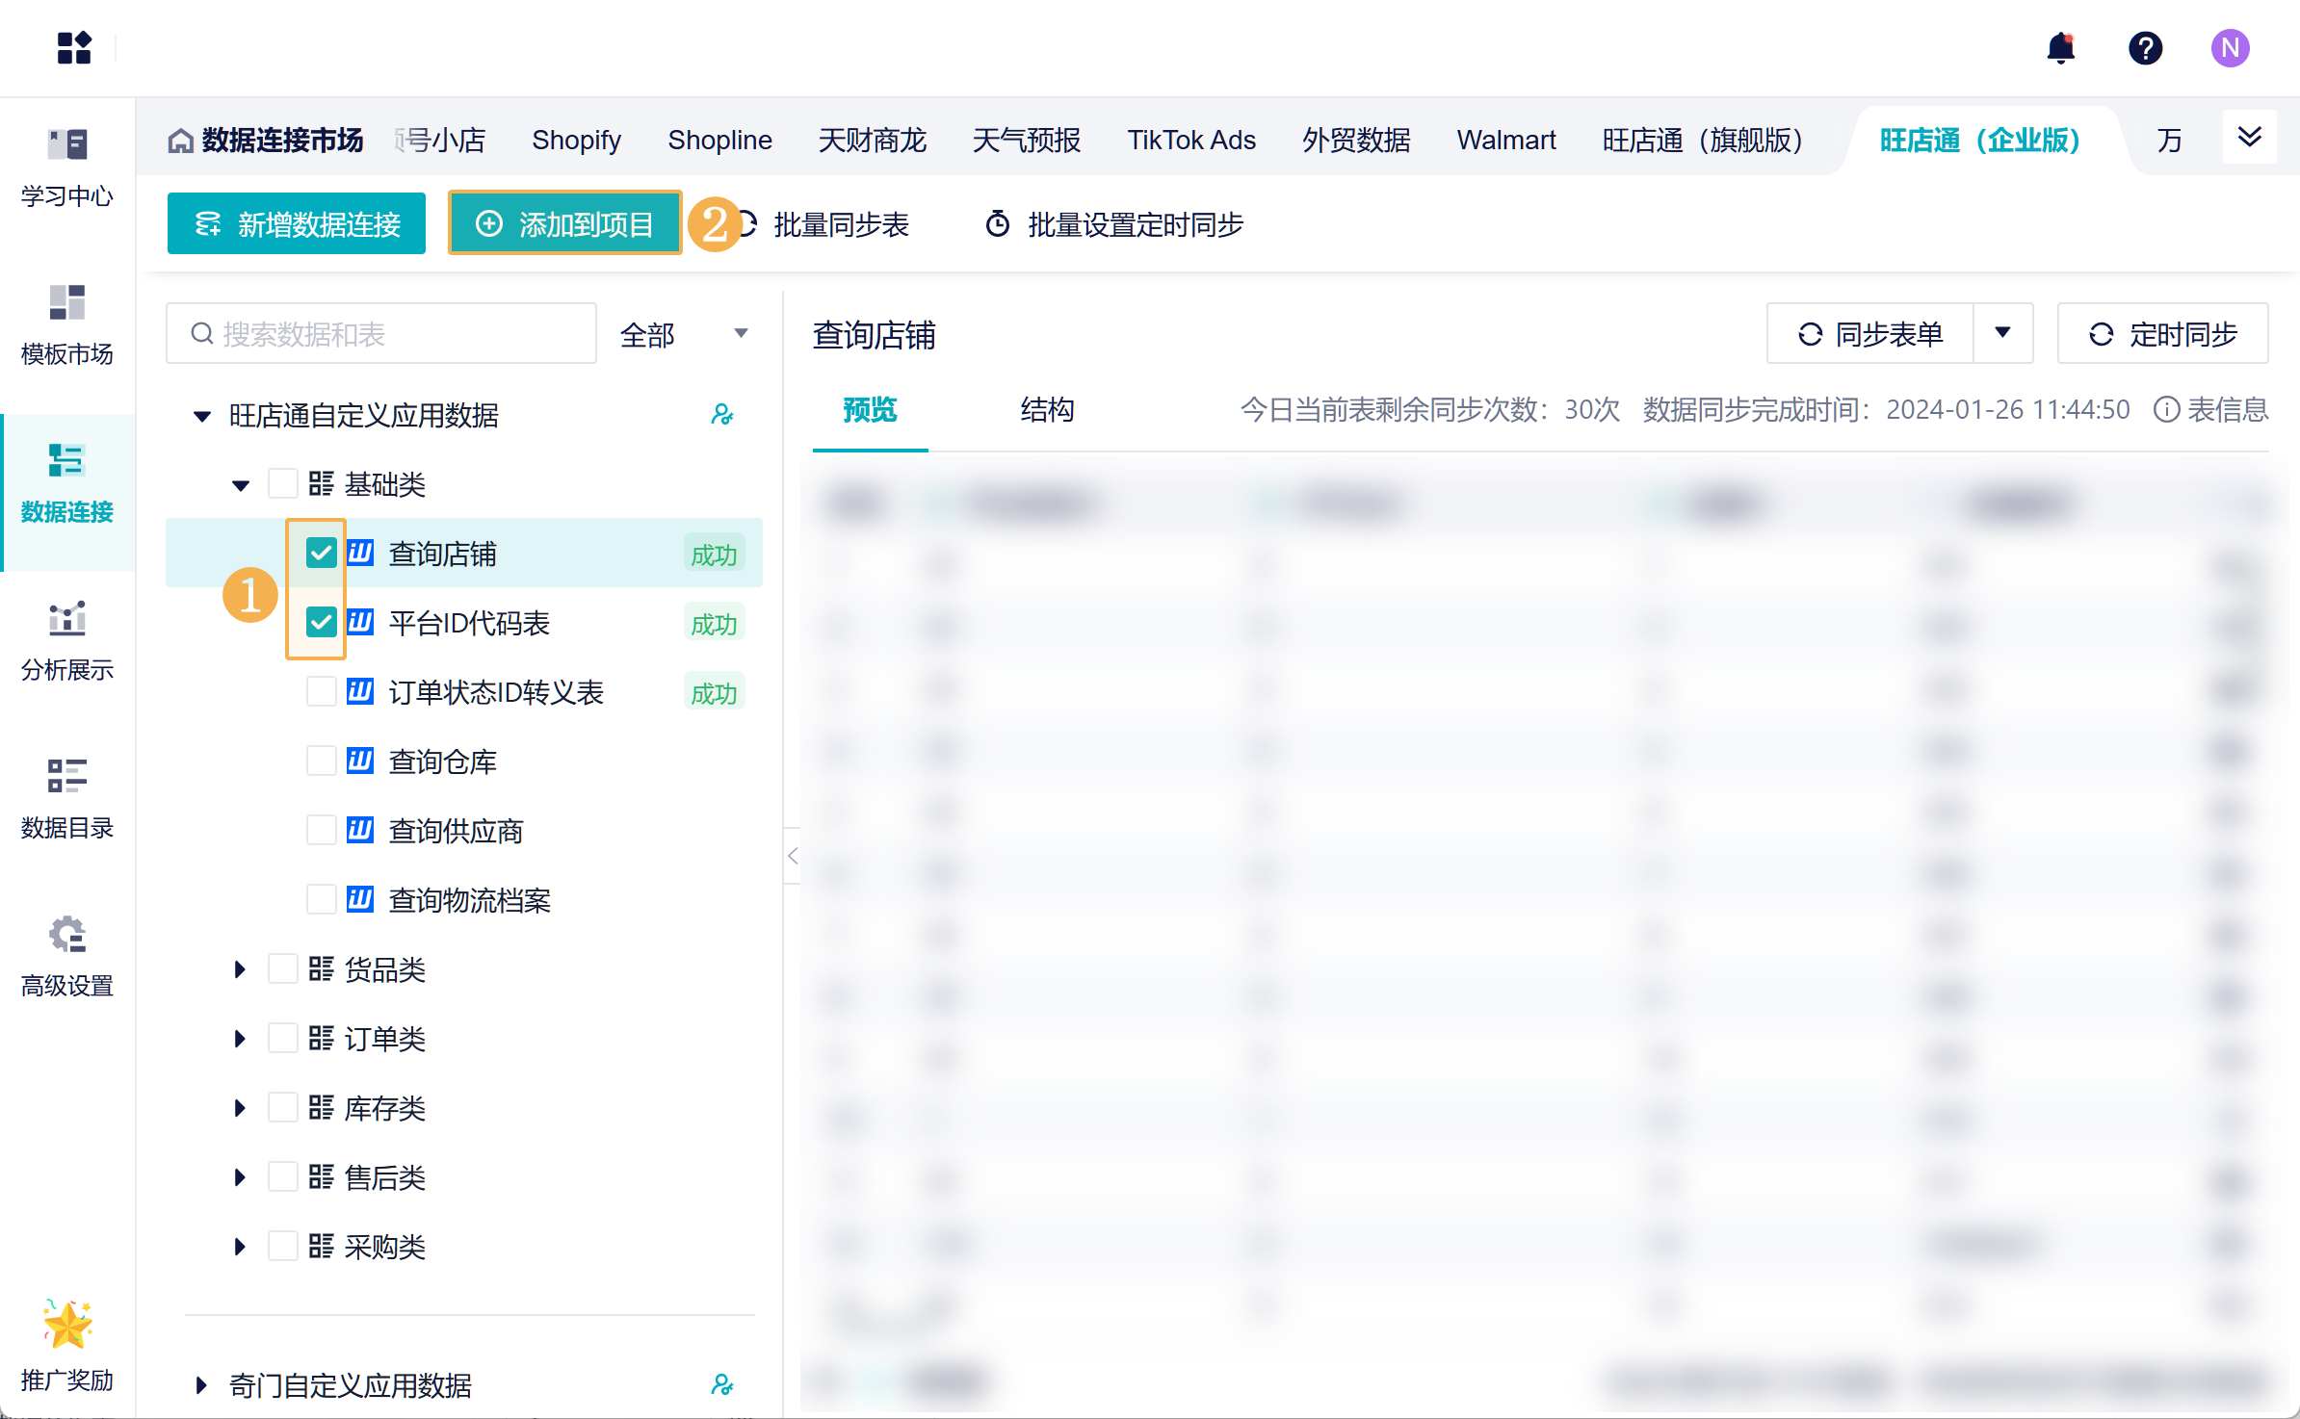This screenshot has width=2300, height=1419.
Task: Switch to 天气预报 tab
Action: (1026, 141)
